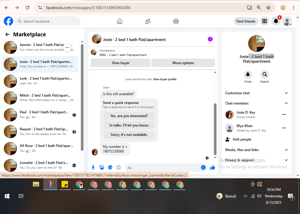Screen dimensions: 300x214
Task: Click the site information icon in address bar
Action: [x=40, y=8]
